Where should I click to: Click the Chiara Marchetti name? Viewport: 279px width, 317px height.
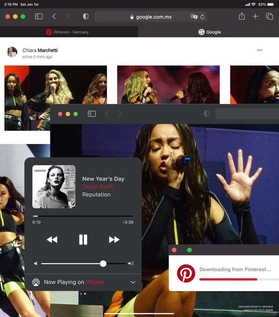[x=40, y=50]
